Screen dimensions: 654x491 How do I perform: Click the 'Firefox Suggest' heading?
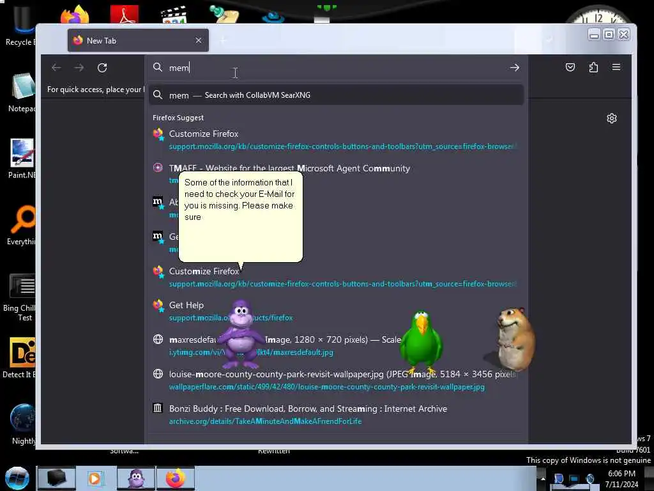(x=178, y=118)
